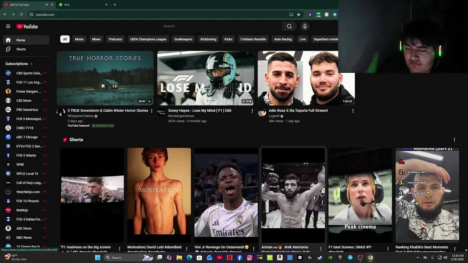
Task: Open Lose My Mind F1 video thumbnail
Action: point(205,78)
